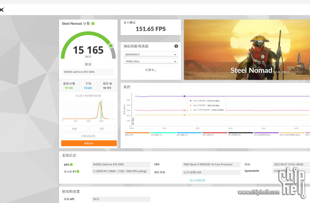Click the AMD Ryzen 9 9950X3D 16-Core Processor value
Viewport: 310px width, 203px height.
[x=211, y=164]
